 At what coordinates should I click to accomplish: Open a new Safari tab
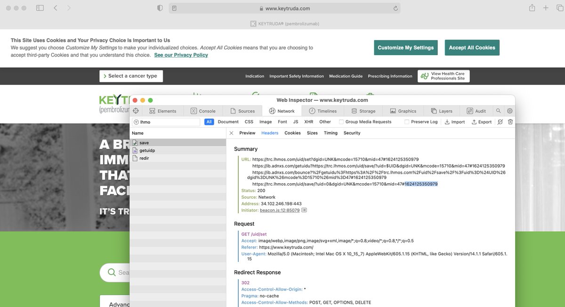546,8
